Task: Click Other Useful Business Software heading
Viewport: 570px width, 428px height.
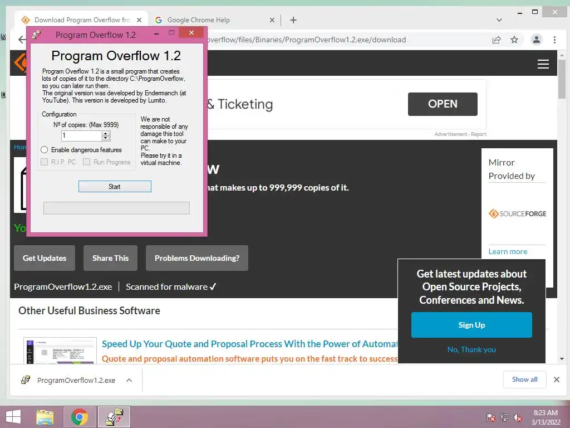Action: (89, 310)
